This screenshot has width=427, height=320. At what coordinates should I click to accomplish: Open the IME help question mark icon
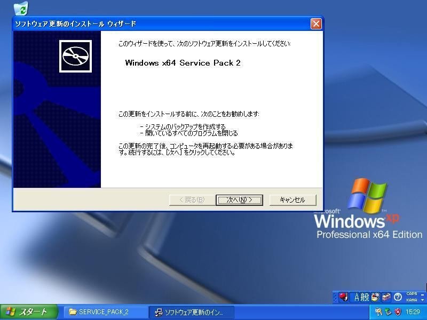click(397, 297)
